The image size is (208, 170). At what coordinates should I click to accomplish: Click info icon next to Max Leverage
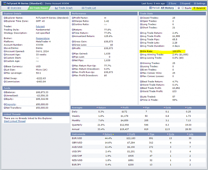(5, 73)
